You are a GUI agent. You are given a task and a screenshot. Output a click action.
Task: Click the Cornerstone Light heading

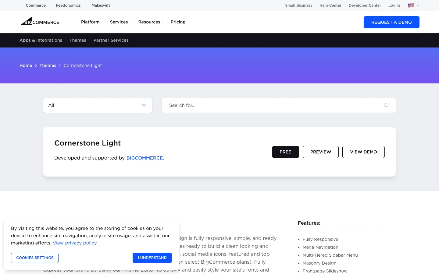tap(87, 143)
